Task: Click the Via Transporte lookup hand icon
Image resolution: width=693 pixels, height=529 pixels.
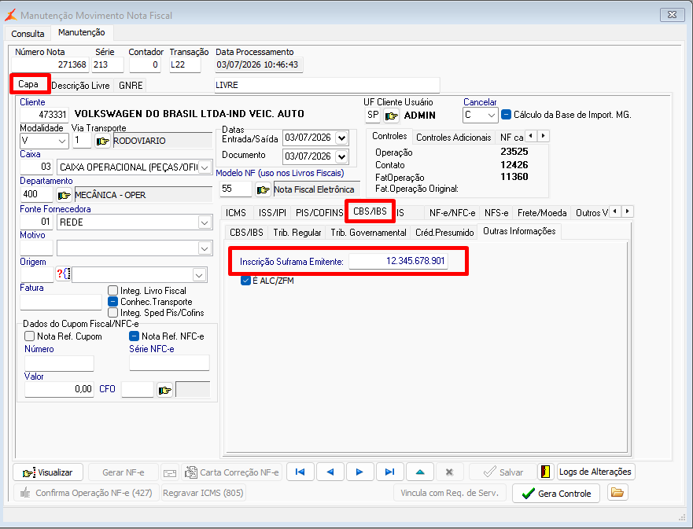Action: (x=102, y=141)
